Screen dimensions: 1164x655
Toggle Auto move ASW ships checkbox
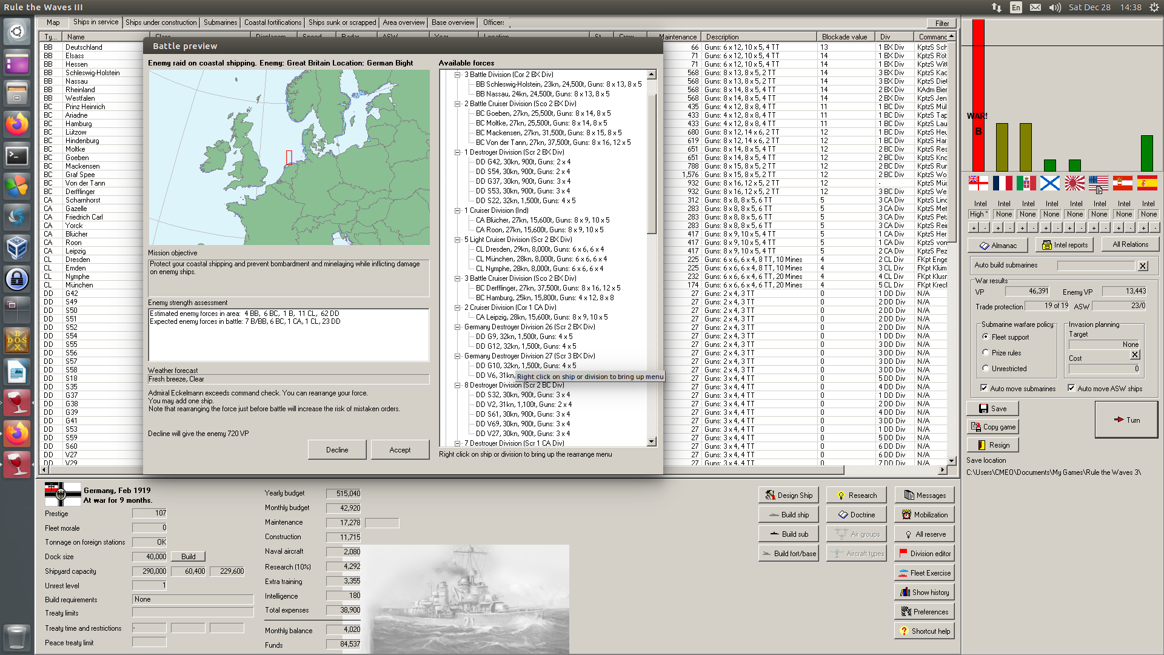[1071, 388]
